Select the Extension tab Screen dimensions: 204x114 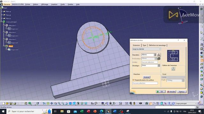[136, 45]
